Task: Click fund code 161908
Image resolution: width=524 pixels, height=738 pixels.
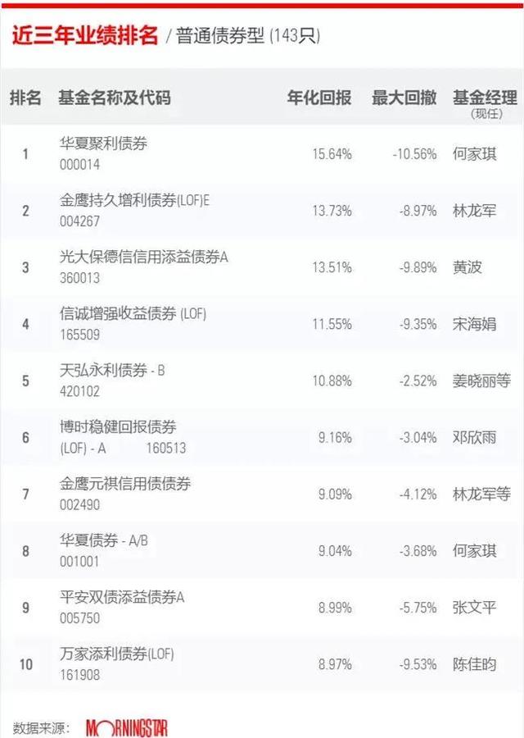Action: [80, 675]
